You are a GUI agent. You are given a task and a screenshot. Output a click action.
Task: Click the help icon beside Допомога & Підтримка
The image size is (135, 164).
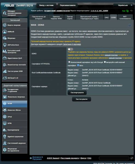pos(31,158)
